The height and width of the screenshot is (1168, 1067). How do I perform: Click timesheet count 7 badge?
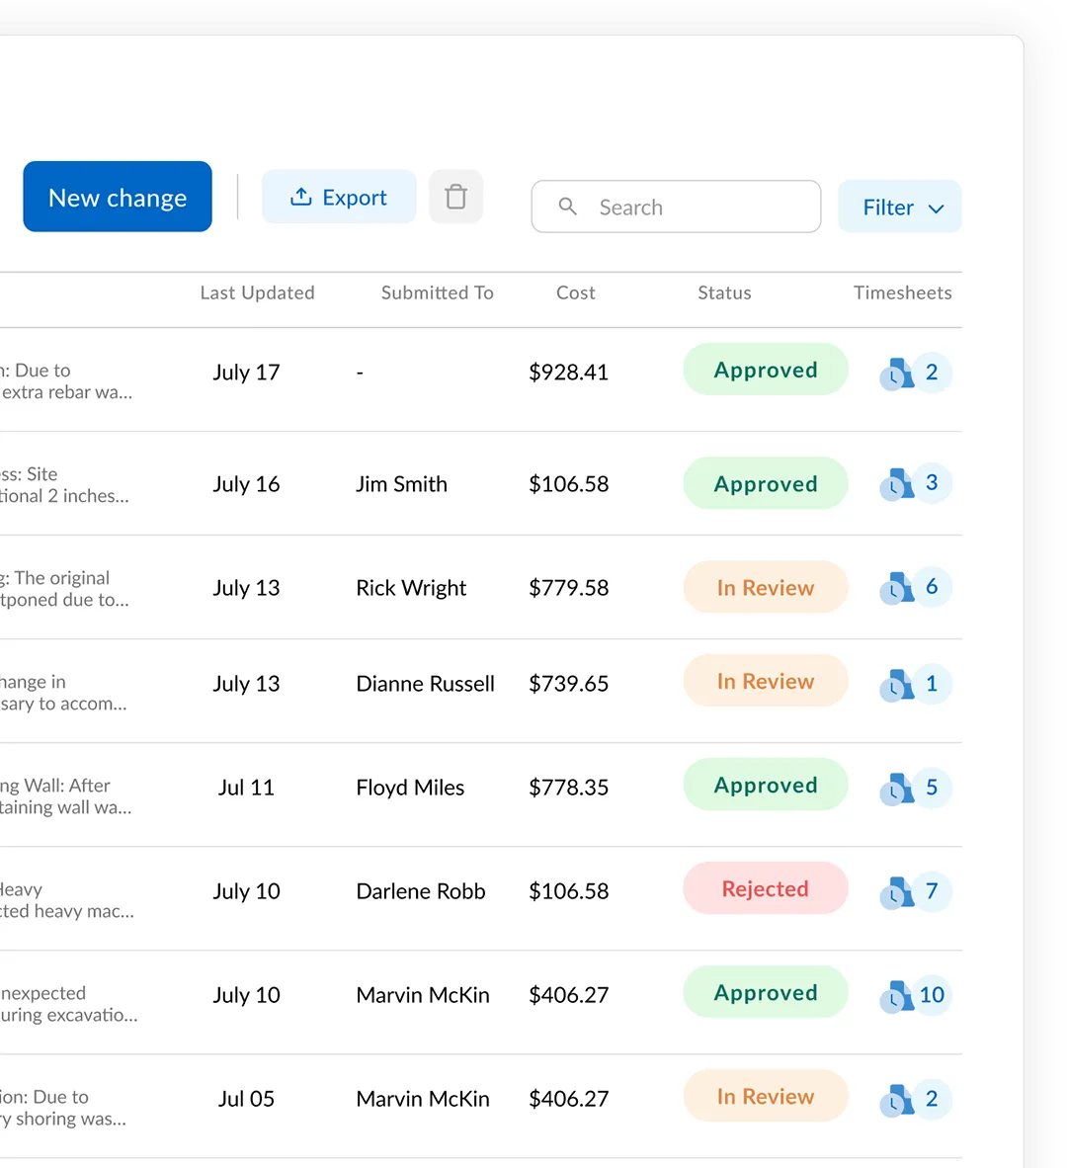pyautogui.click(x=932, y=891)
